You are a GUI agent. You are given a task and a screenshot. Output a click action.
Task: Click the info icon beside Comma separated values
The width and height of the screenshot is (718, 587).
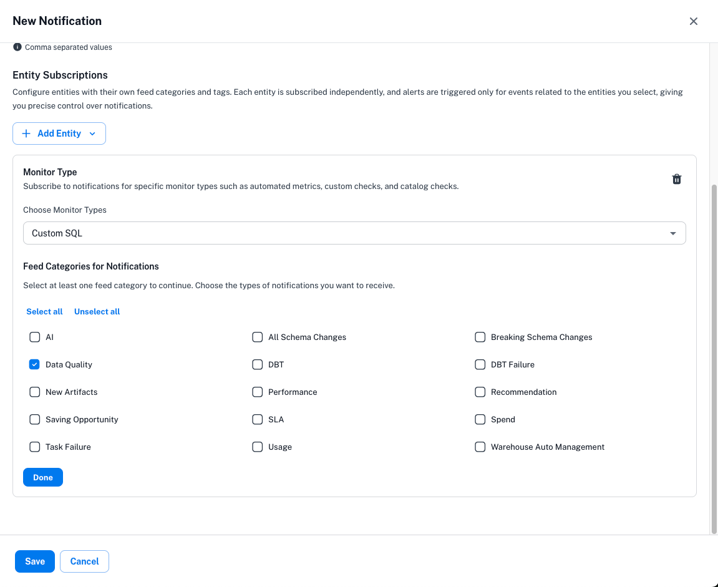(17, 47)
